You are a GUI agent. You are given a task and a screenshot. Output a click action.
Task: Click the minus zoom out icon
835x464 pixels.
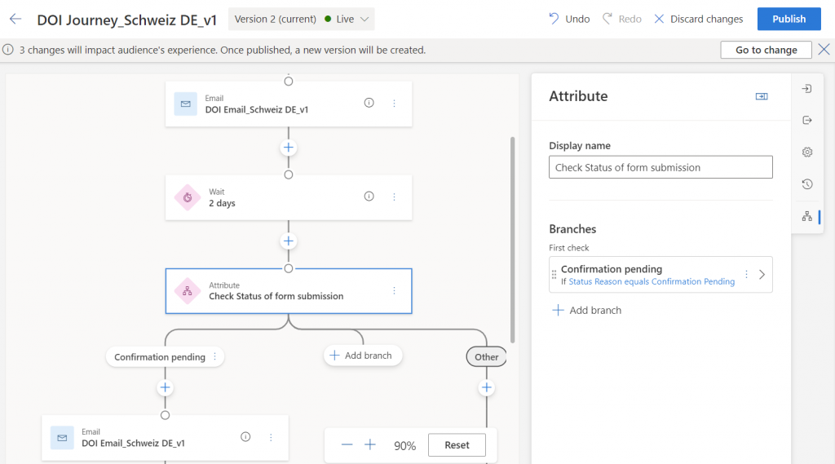tap(347, 444)
